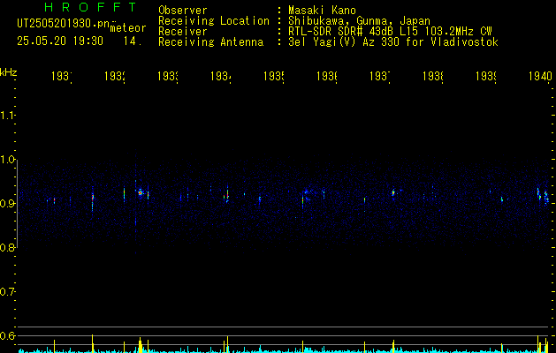Click the meteor echo cluster near 1940

(x=543, y=196)
